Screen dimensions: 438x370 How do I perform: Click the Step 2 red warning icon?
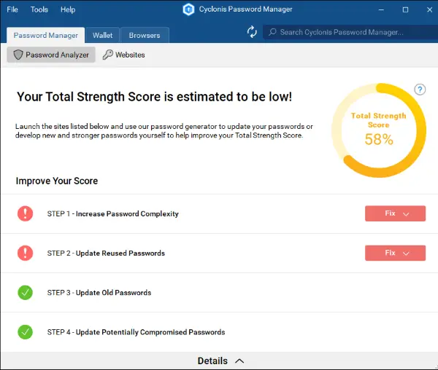coord(25,253)
